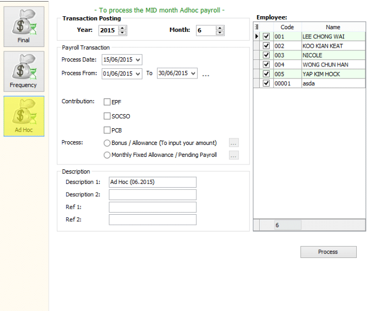Image resolution: width=373 pixels, height=311 pixels.
Task: Open the Final payroll icon
Action: (x=24, y=27)
